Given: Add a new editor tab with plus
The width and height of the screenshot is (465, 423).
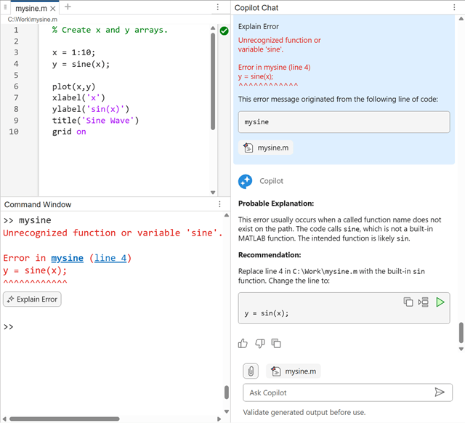Looking at the screenshot, I should point(68,7).
